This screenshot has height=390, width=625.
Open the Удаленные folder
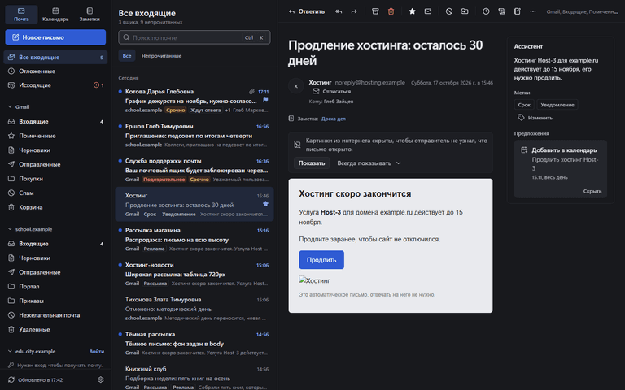(55, 330)
